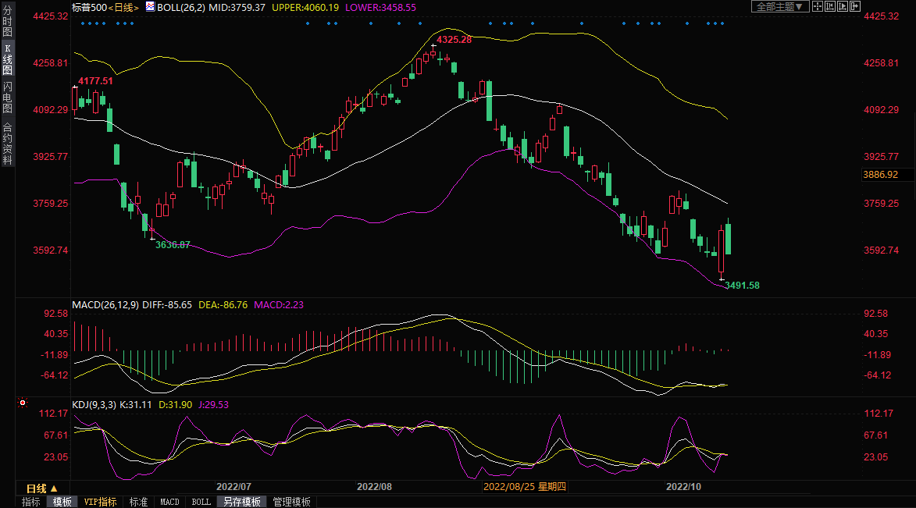Click the BOLL indicator chart icon
The image size is (916, 508).
pyautogui.click(x=151, y=6)
